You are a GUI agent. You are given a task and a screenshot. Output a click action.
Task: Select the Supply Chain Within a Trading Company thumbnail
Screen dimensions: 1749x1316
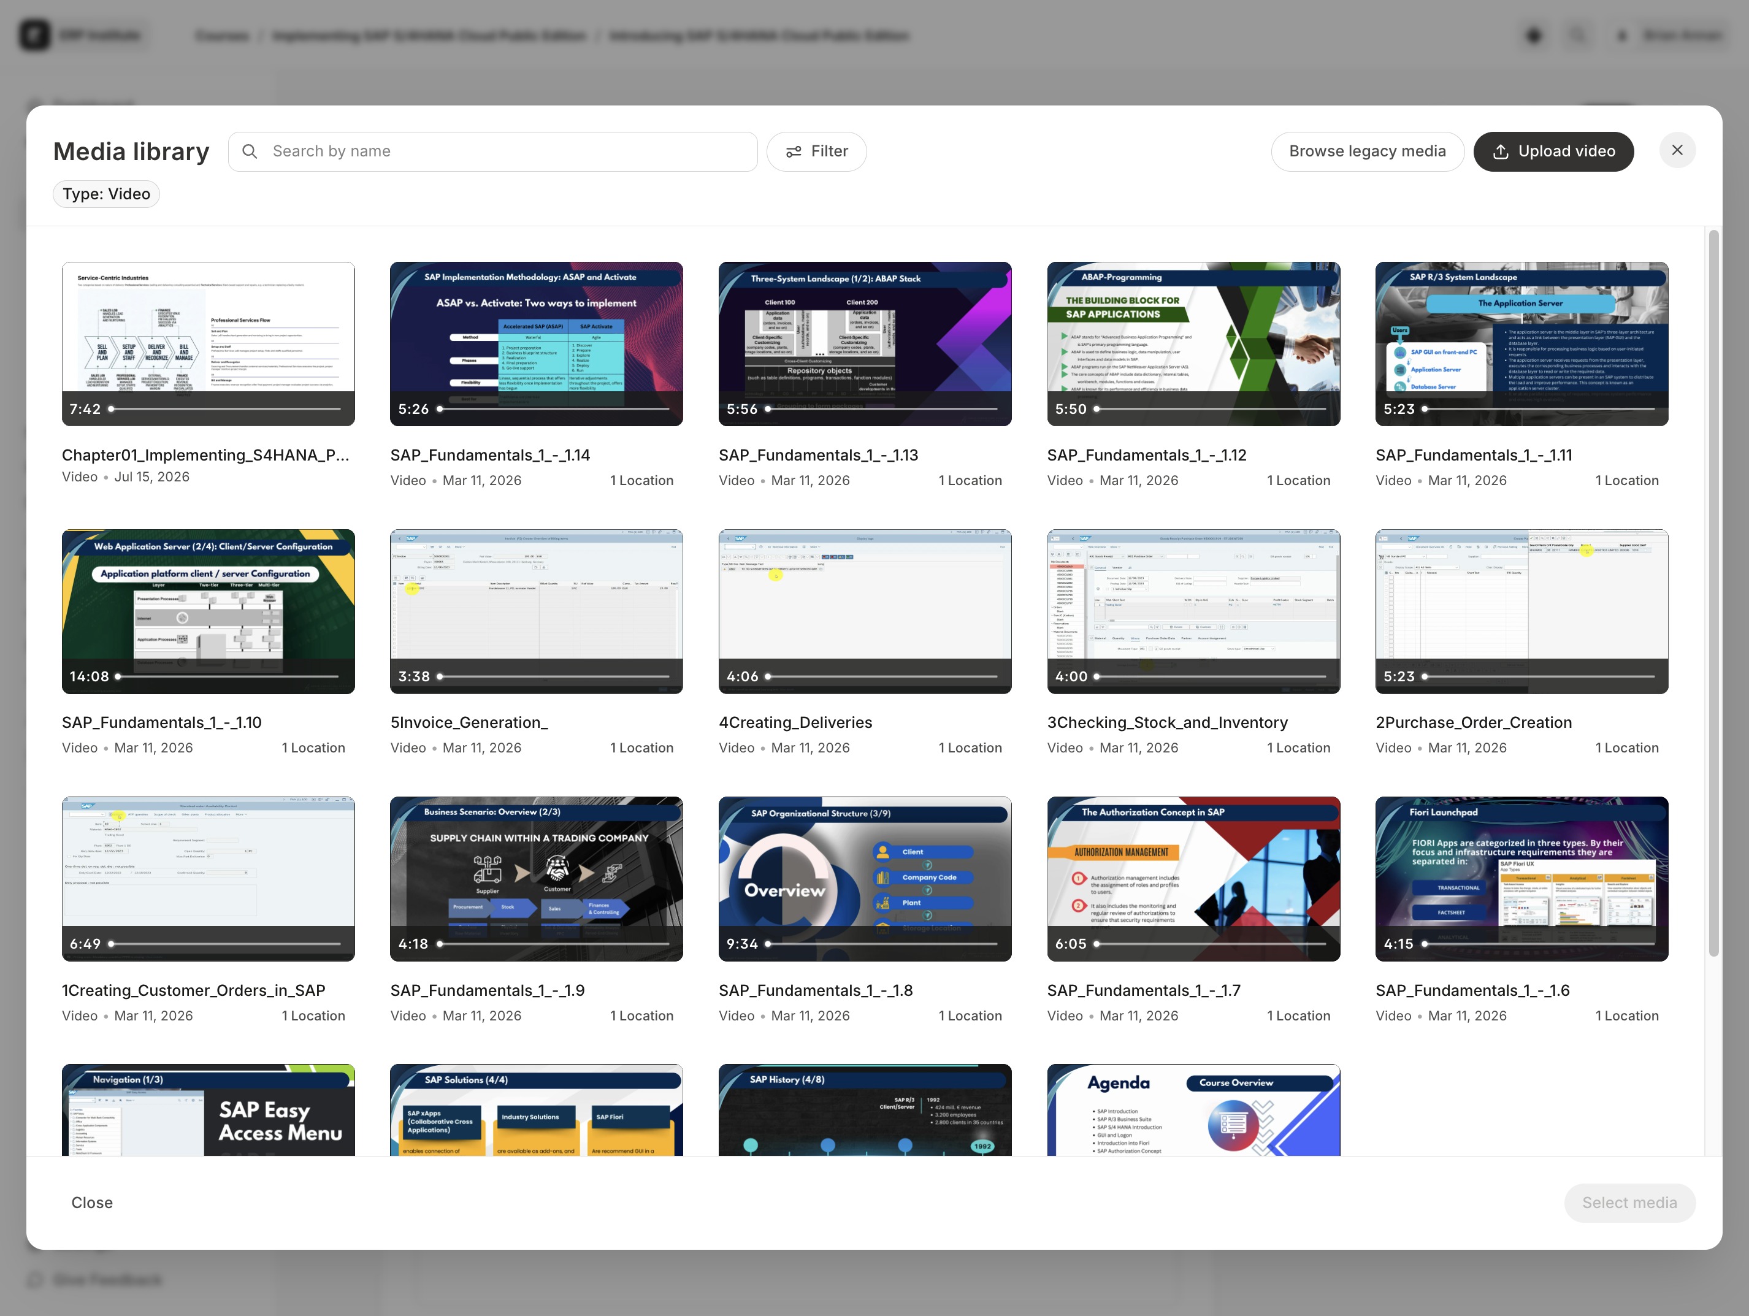point(536,879)
